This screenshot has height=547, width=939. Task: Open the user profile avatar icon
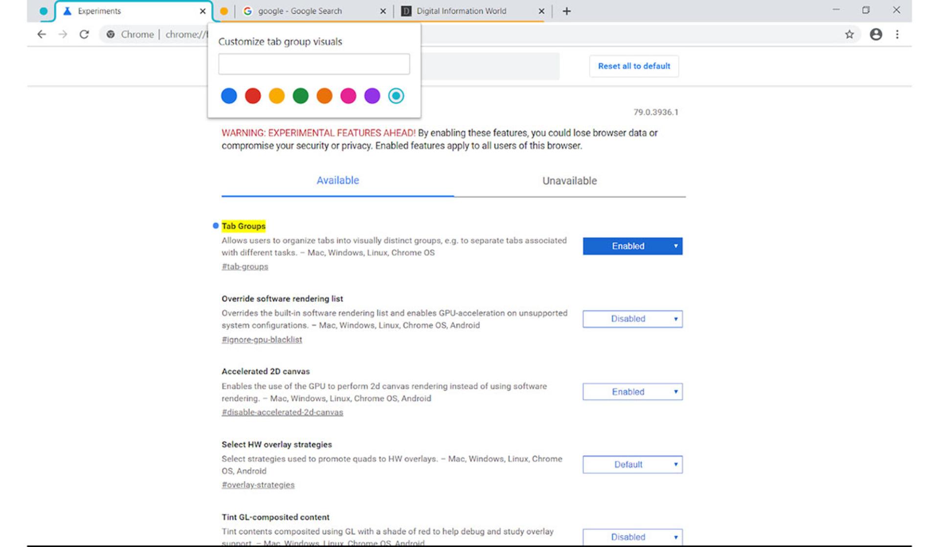pyautogui.click(x=876, y=34)
